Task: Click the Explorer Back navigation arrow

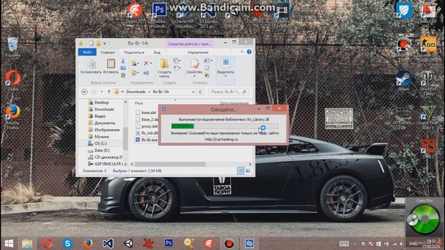Action: coord(84,92)
